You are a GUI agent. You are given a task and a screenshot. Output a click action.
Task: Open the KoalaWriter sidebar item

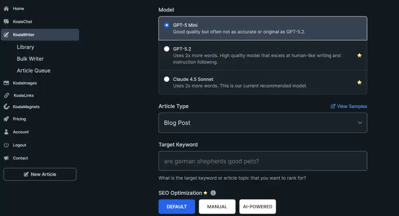click(x=40, y=35)
